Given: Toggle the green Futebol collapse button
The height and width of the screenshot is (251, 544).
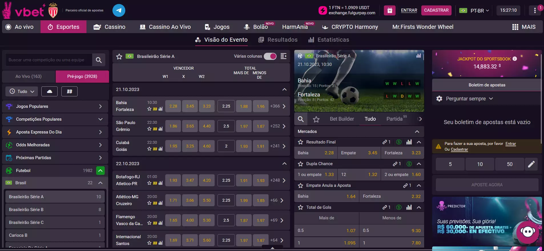Looking at the screenshot, I should 100,171.
